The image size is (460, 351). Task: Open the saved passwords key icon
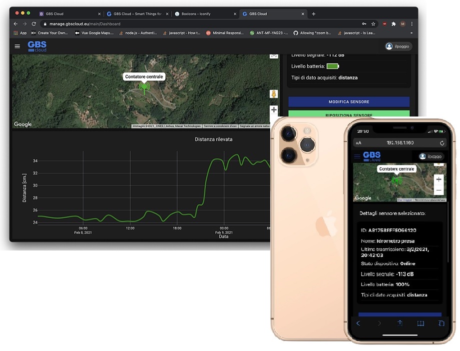(364, 24)
